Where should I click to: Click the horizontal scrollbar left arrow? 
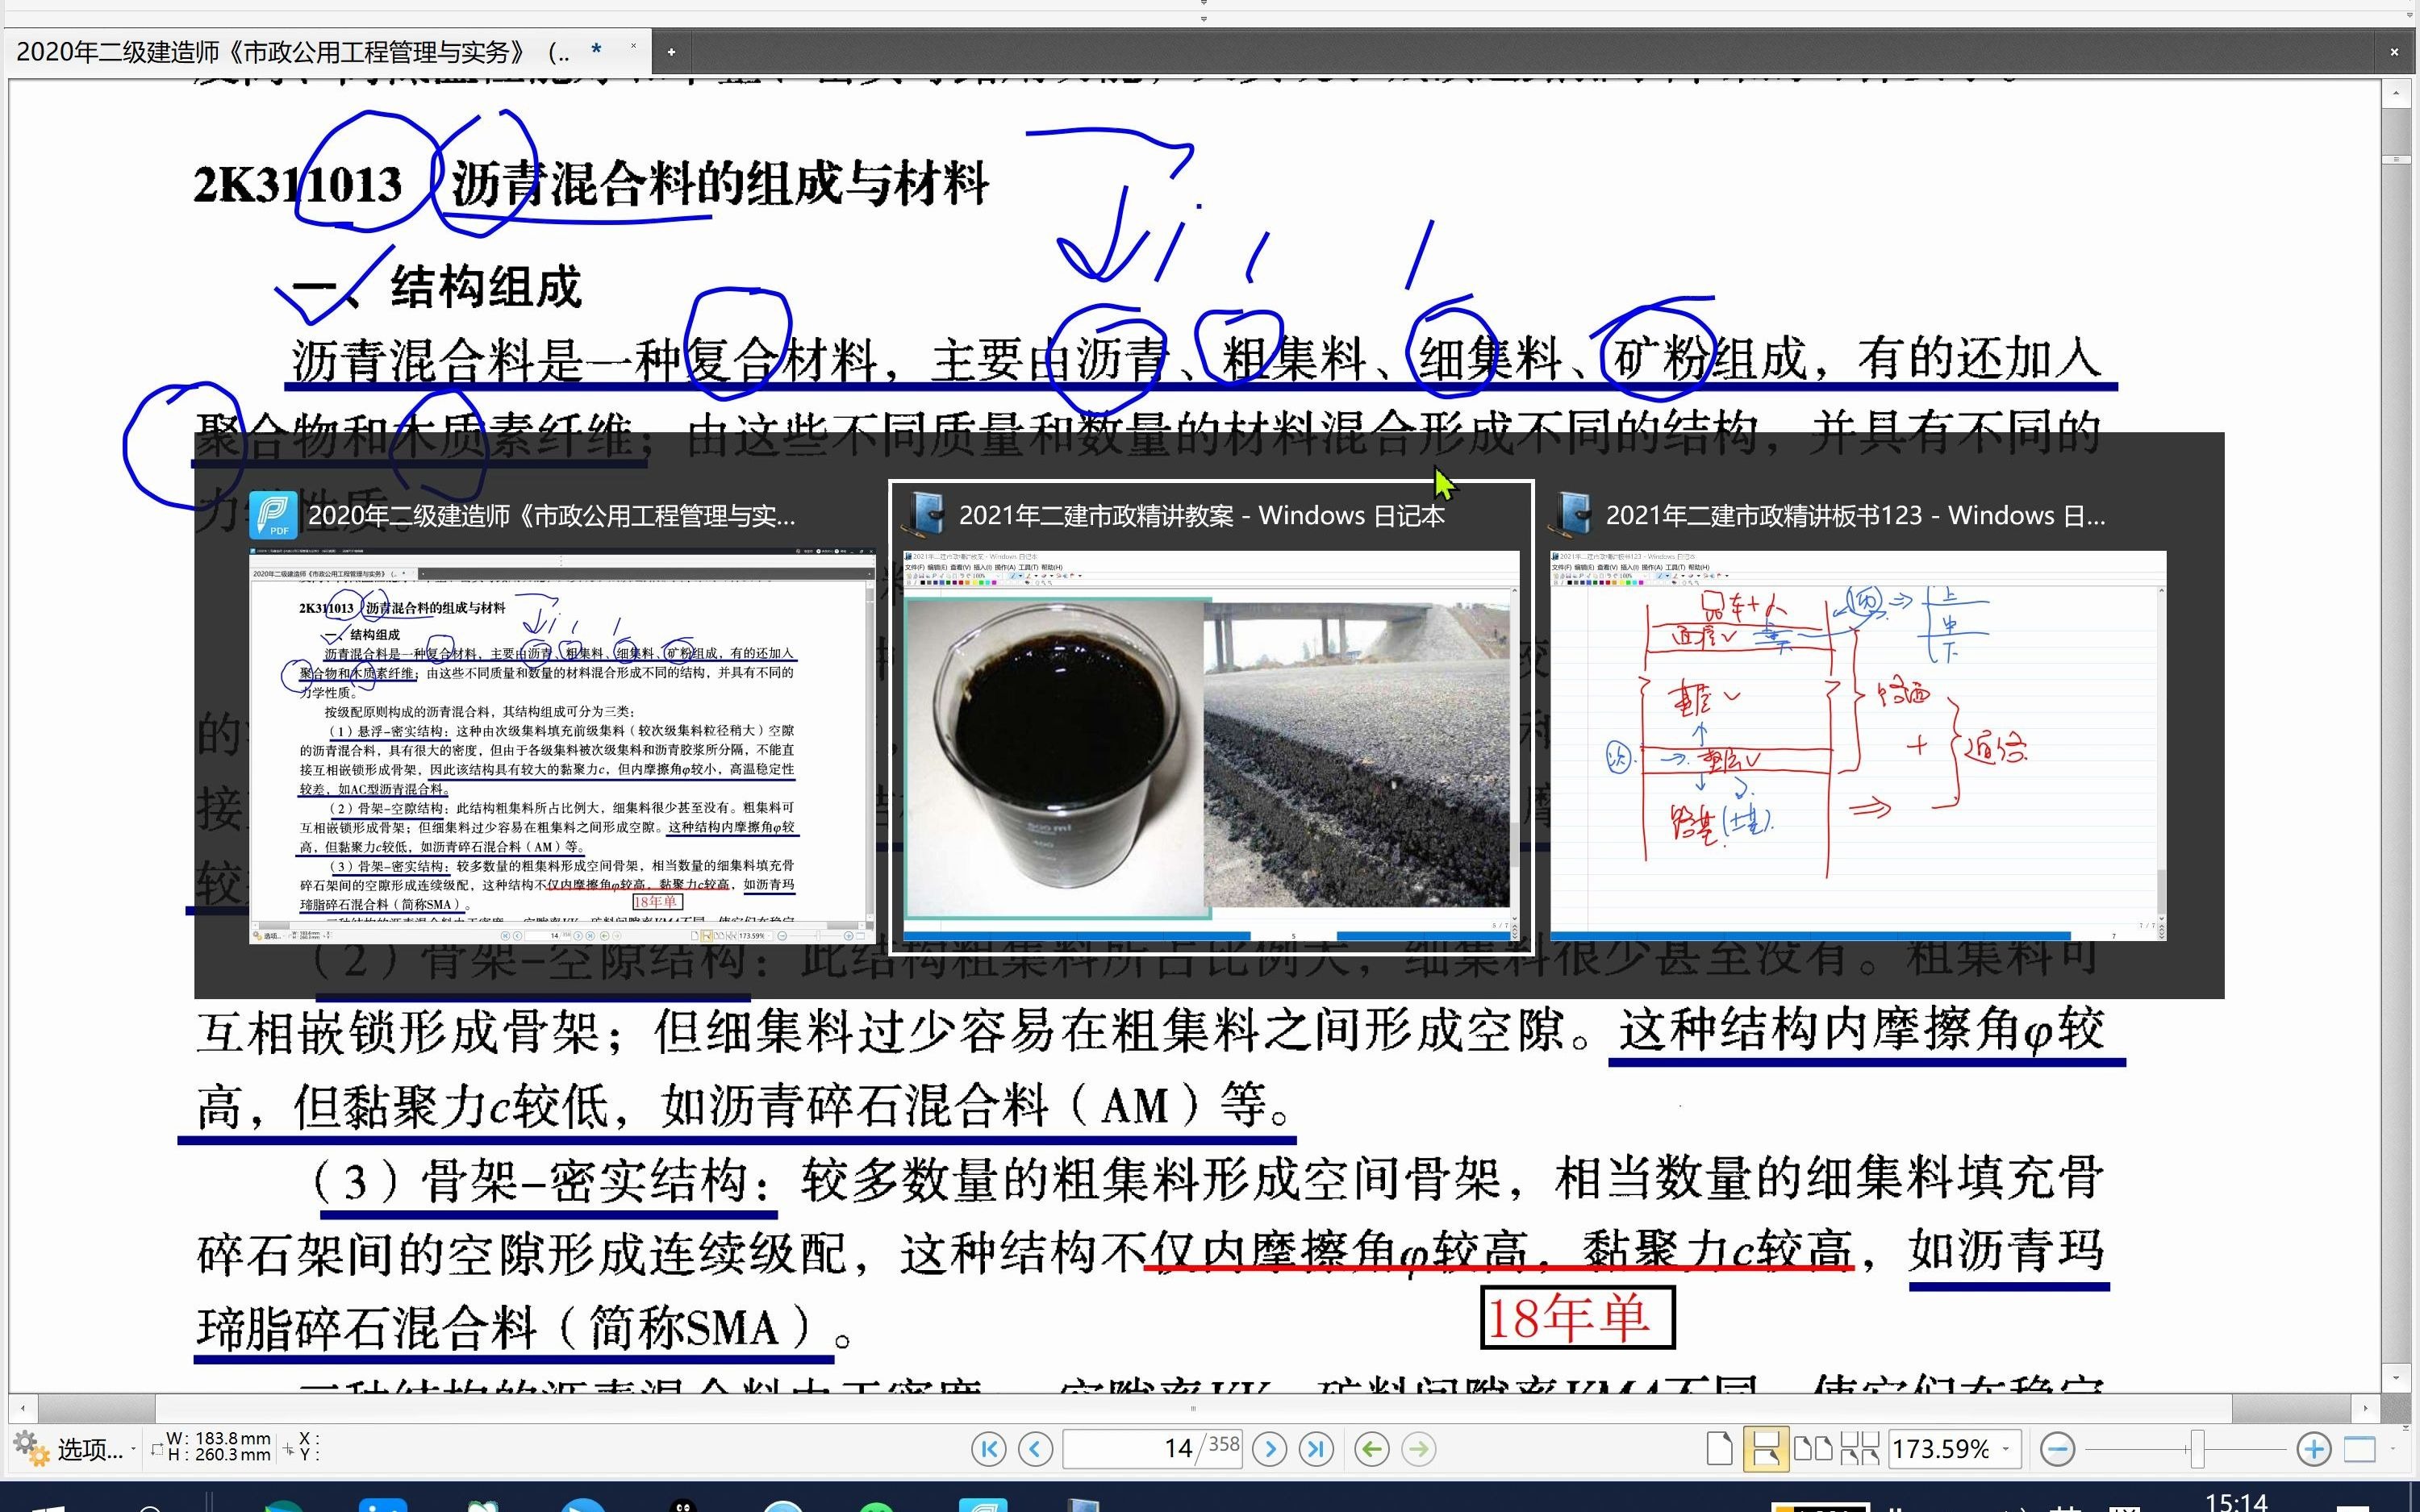tap(22, 1408)
